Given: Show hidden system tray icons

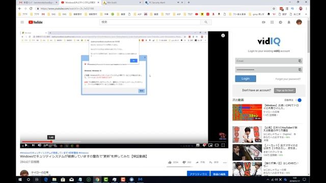Looking at the screenshot, I should pos(268,179).
